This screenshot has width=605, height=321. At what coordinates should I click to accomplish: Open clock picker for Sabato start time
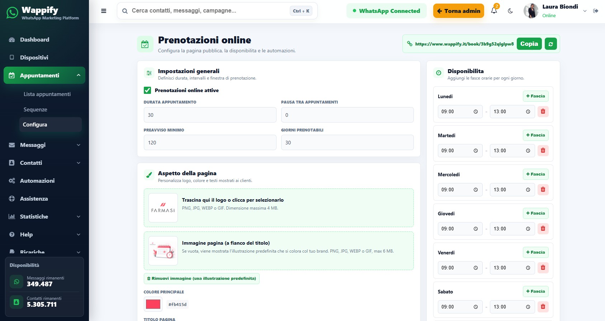[476, 307]
